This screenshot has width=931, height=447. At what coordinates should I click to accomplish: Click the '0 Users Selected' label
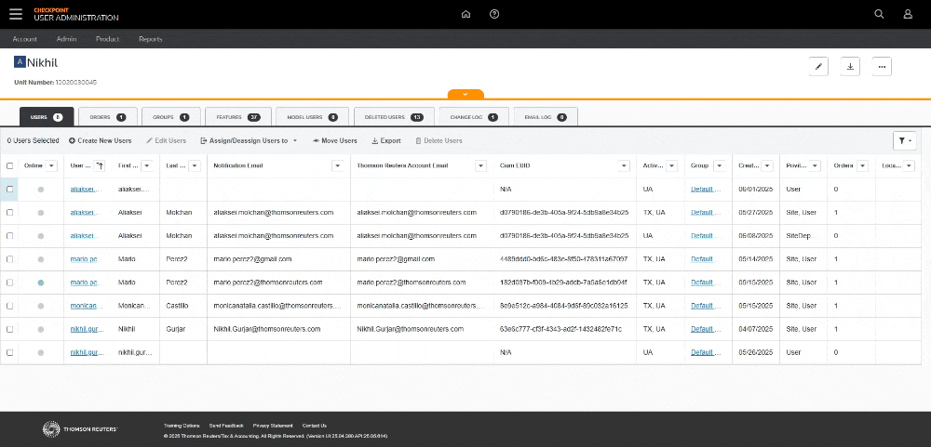33,141
